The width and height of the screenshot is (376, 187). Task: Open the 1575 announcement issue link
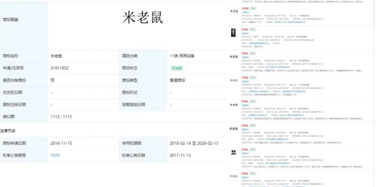tap(55, 156)
